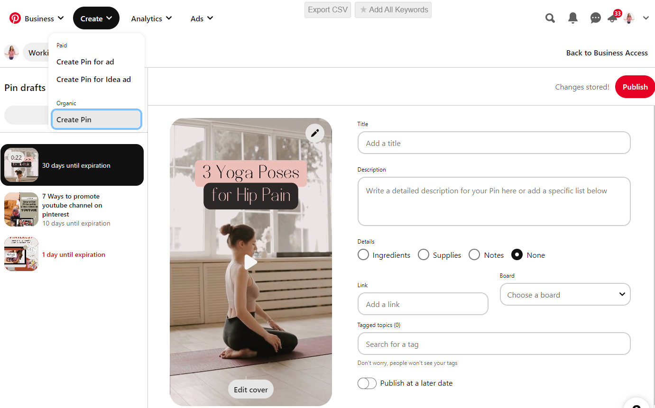Click the Edit cover button

click(251, 390)
